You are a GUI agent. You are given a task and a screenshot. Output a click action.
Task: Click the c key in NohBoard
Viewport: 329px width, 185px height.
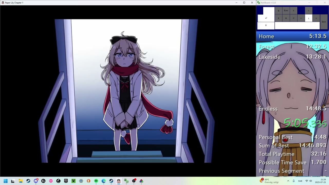point(293,18)
